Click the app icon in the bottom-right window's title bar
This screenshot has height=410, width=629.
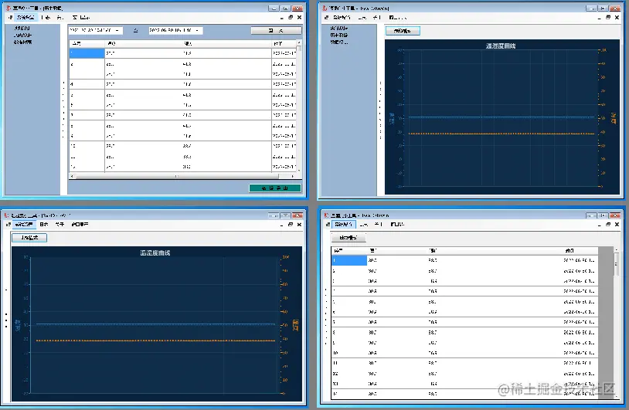pos(326,215)
